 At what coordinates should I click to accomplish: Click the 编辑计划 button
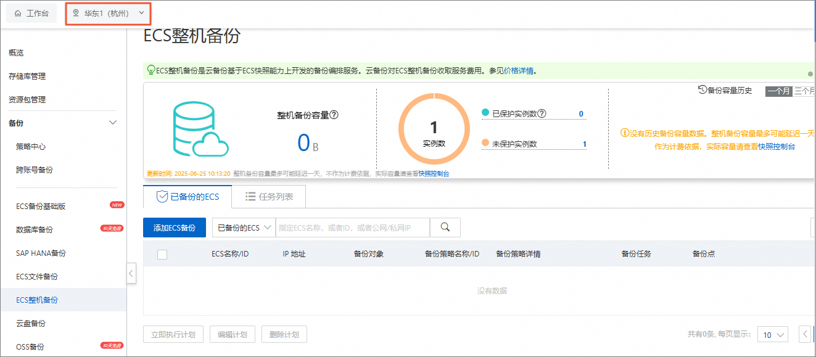click(233, 335)
